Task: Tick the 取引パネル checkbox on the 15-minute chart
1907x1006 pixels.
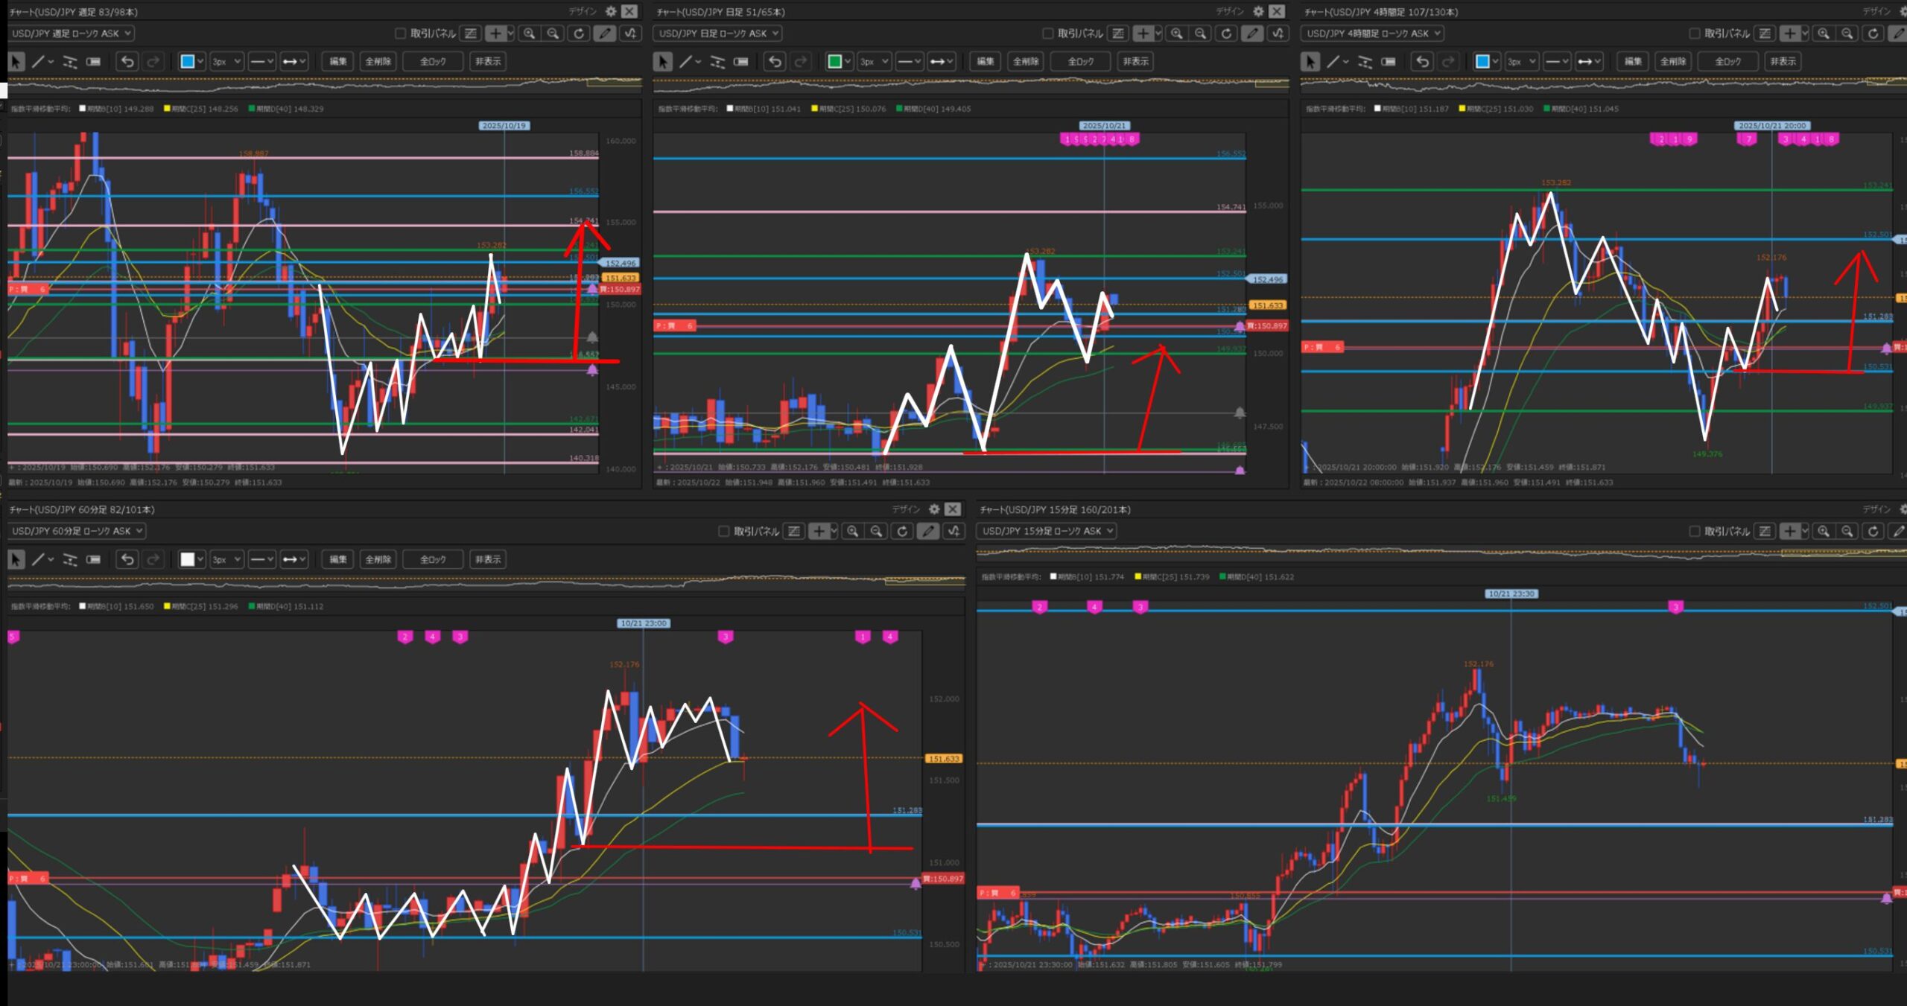Action: 1694,531
